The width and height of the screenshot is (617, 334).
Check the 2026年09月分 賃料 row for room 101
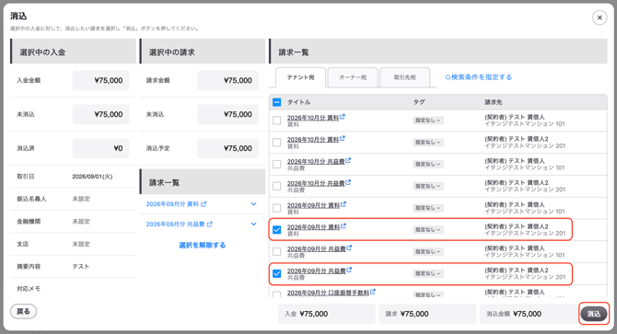pos(277,208)
